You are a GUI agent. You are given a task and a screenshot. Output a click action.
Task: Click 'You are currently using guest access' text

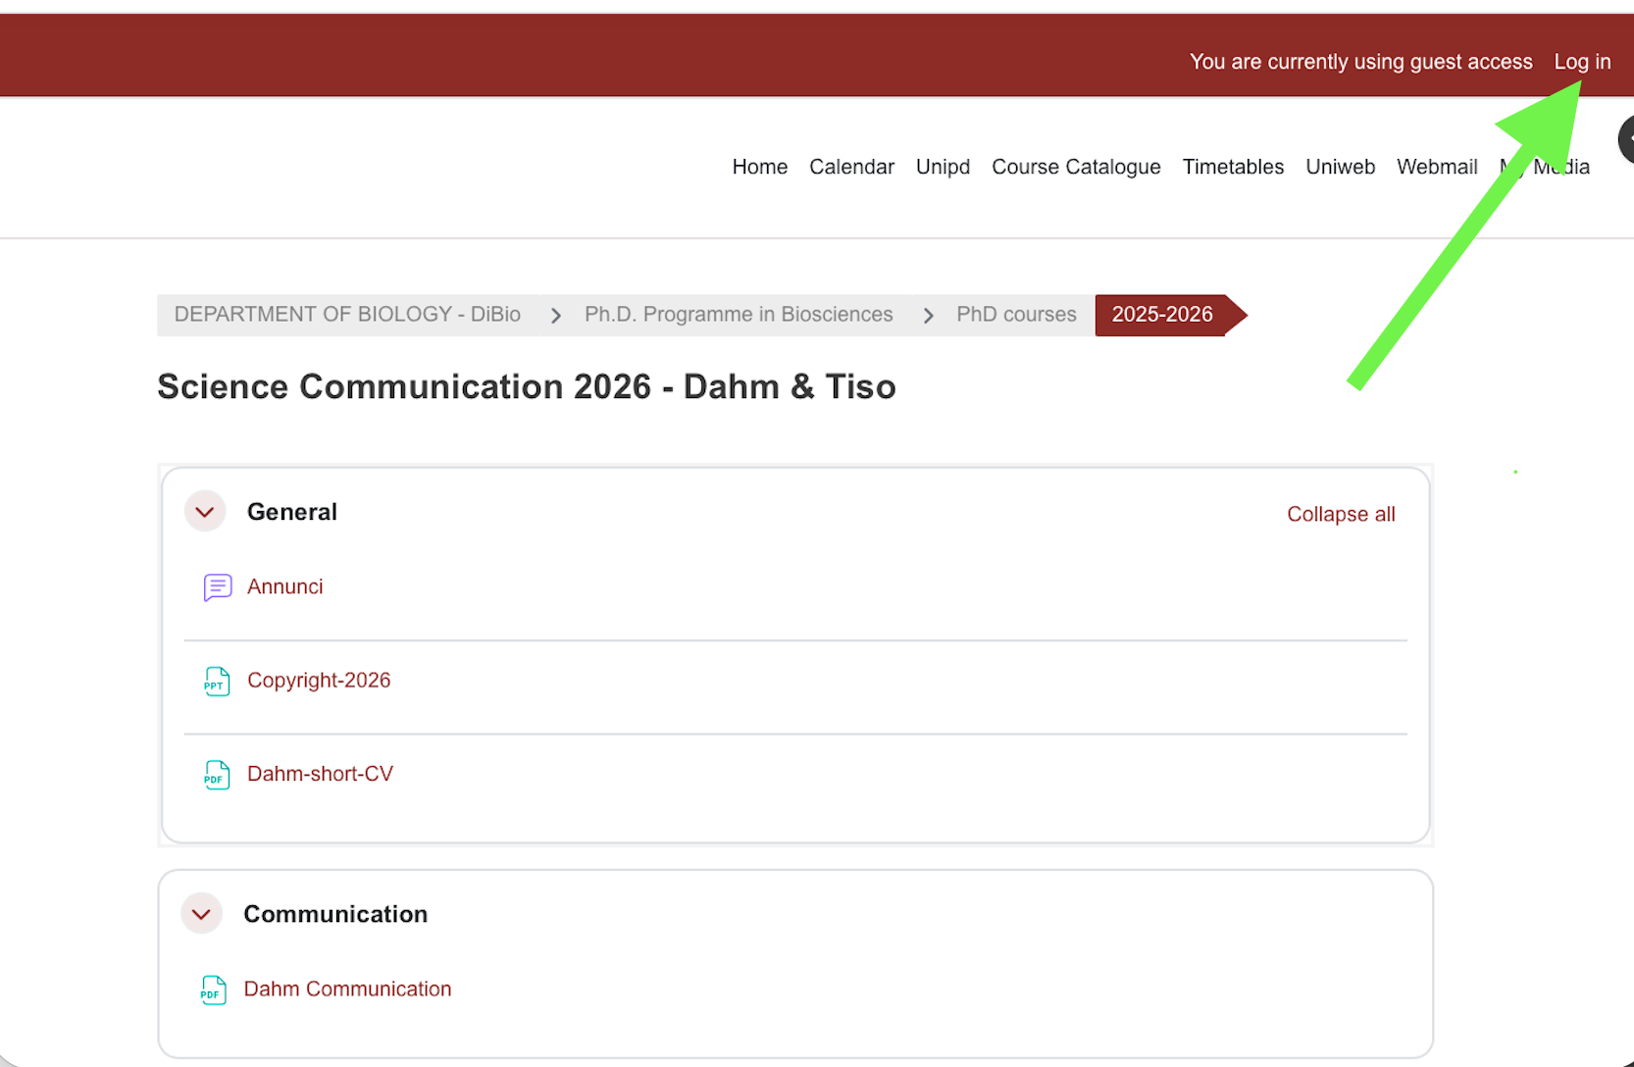coord(1360,62)
